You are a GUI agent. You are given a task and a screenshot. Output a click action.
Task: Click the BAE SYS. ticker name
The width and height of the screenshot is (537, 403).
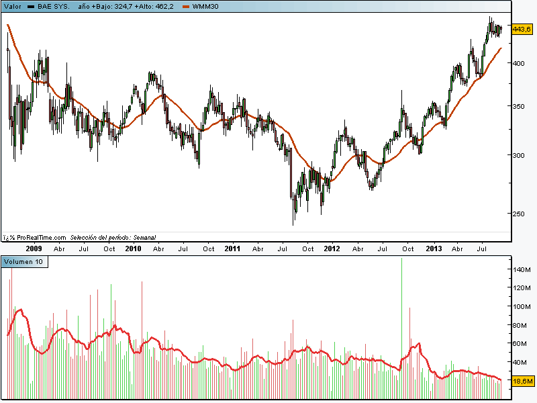[53, 6]
